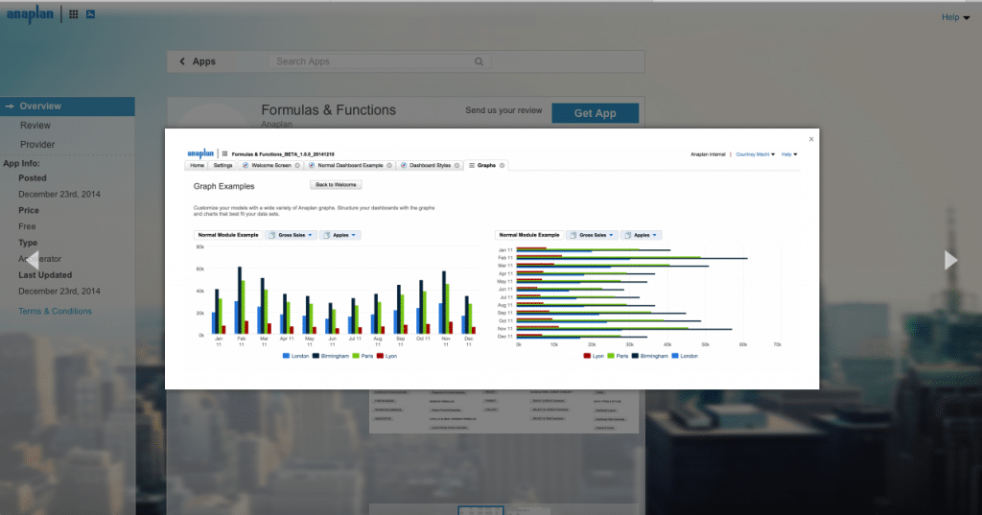This screenshot has height=515, width=982.
Task: Click the London legend swatch under left chart
Action: pyautogui.click(x=286, y=356)
